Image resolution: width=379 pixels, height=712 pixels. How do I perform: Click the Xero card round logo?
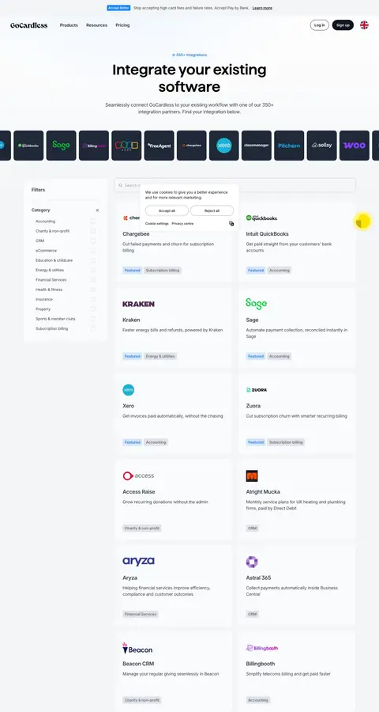click(128, 389)
